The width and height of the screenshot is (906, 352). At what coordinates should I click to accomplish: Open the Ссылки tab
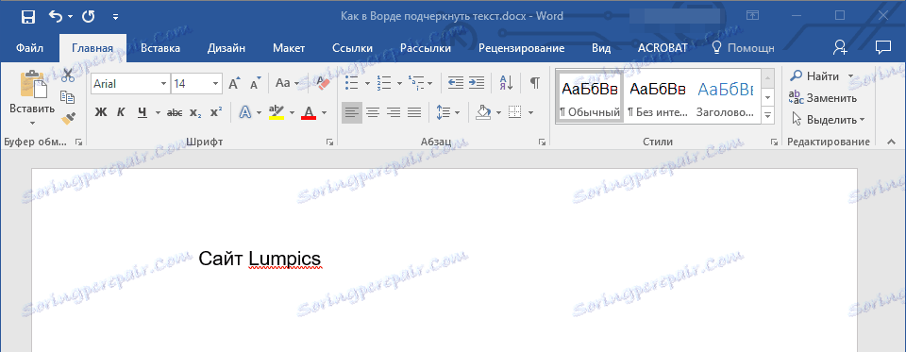(x=352, y=48)
